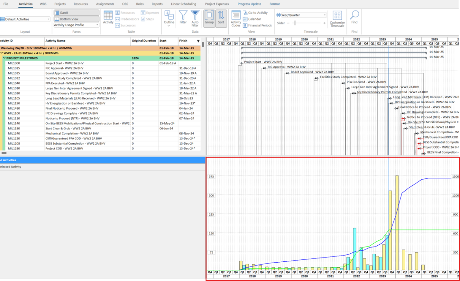This screenshot has height=281, width=460.
Task: Toggle the Gantt pane button
Action: pyautogui.click(x=76, y=13)
